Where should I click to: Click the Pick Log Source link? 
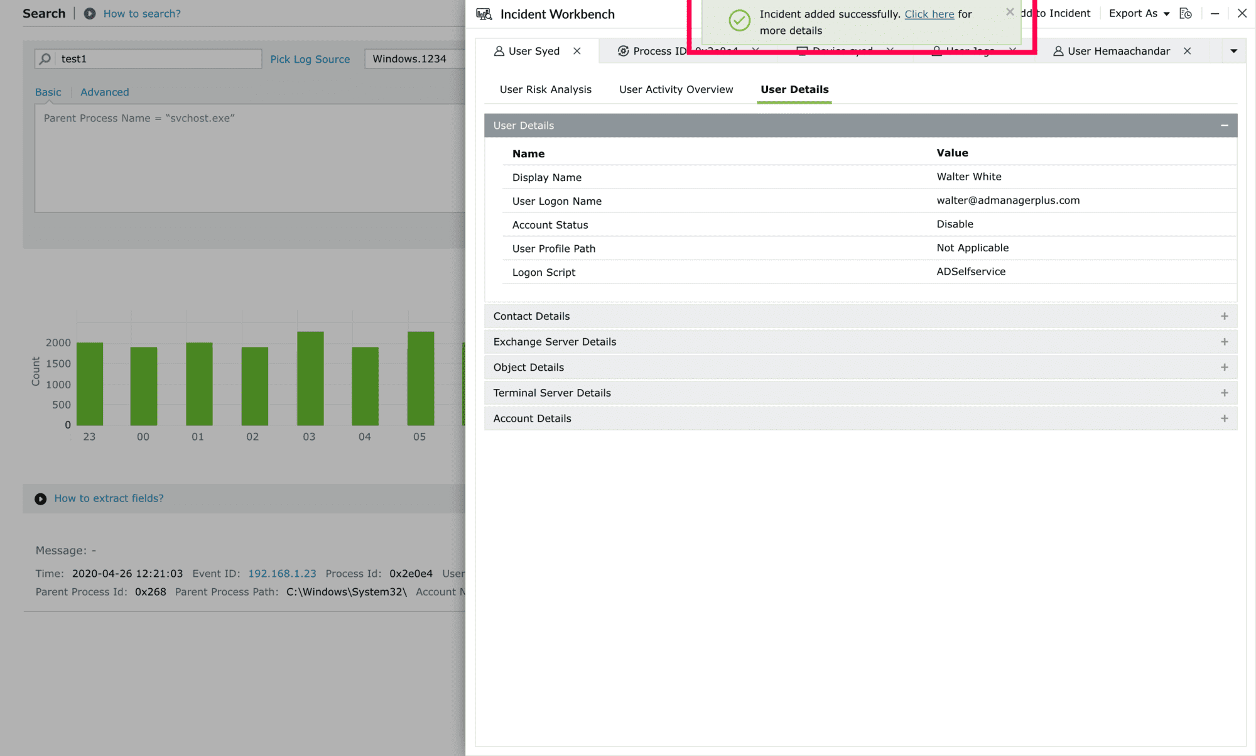310,59
